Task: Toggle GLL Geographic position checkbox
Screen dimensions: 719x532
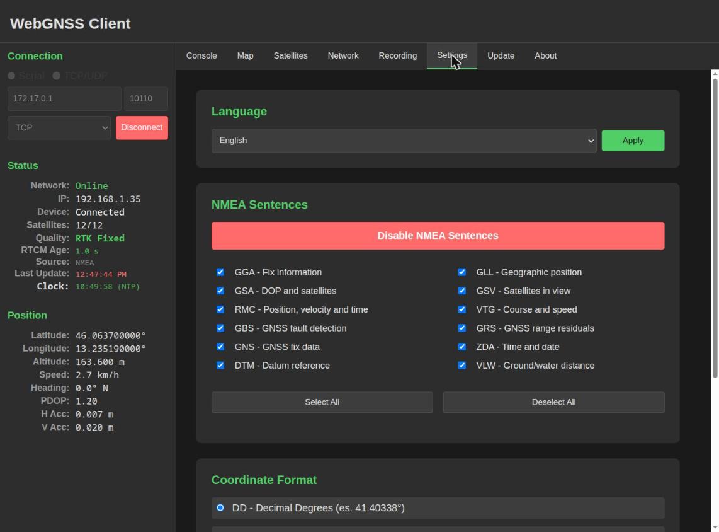Action: point(462,272)
